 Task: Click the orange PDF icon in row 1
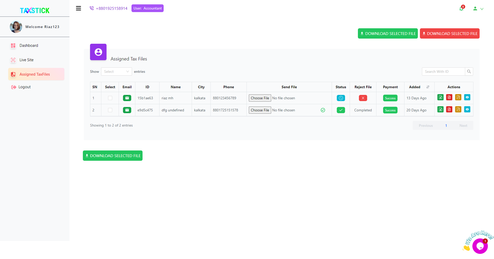click(x=458, y=97)
